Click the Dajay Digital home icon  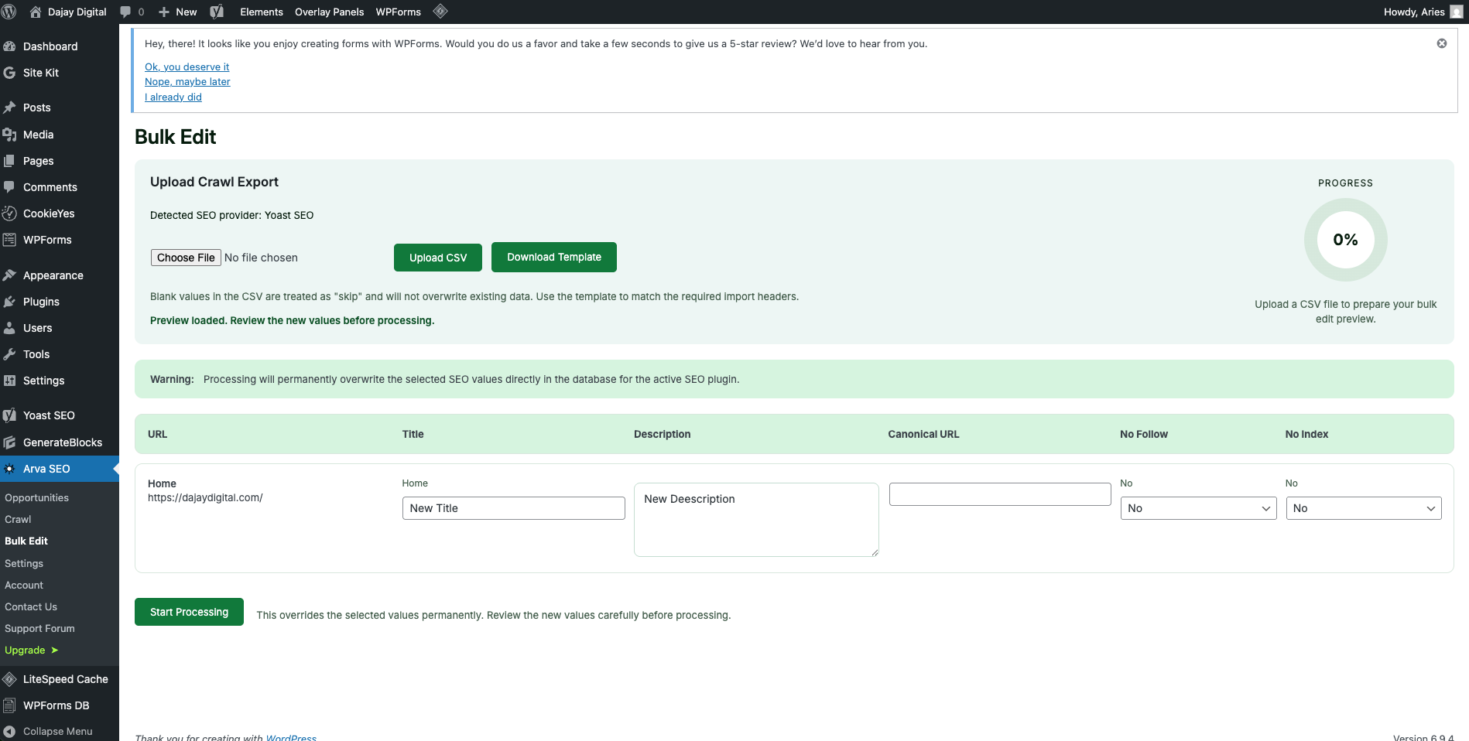coord(36,12)
